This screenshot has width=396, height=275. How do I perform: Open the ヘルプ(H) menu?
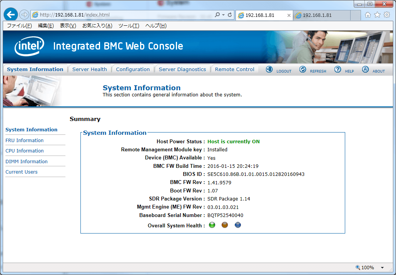point(156,26)
